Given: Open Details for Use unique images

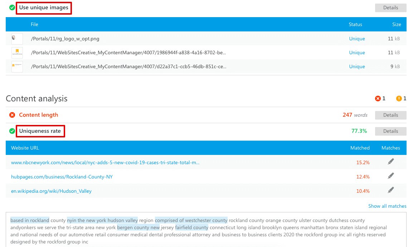Looking at the screenshot, I should pyautogui.click(x=390, y=7).
